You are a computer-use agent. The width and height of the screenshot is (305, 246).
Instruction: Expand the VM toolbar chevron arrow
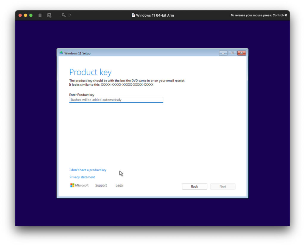pos(70,15)
